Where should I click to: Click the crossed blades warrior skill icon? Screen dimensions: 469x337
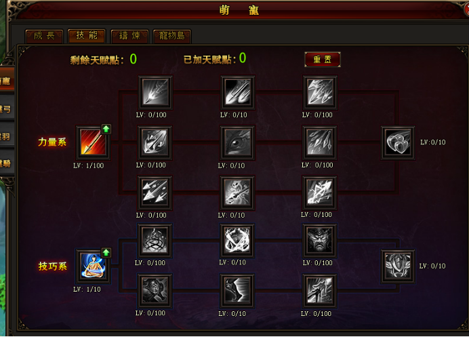[237, 240]
